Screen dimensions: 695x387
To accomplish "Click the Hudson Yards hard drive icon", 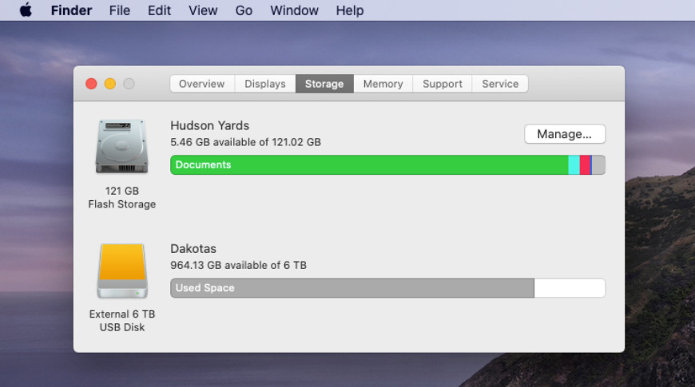I will point(122,146).
